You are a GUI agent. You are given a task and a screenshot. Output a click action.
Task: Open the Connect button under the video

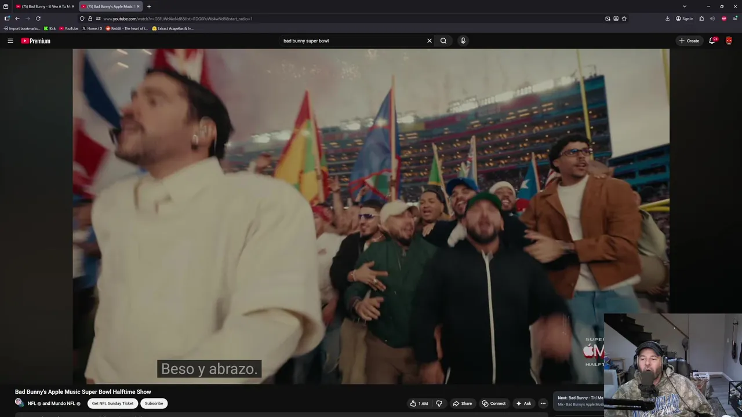pos(494,403)
